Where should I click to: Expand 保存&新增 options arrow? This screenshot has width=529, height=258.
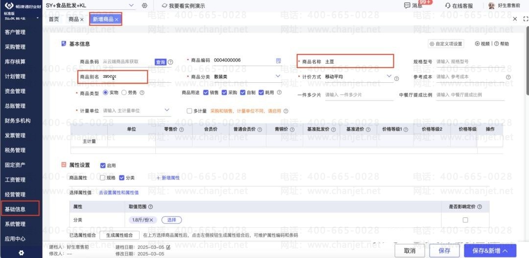[505, 251]
